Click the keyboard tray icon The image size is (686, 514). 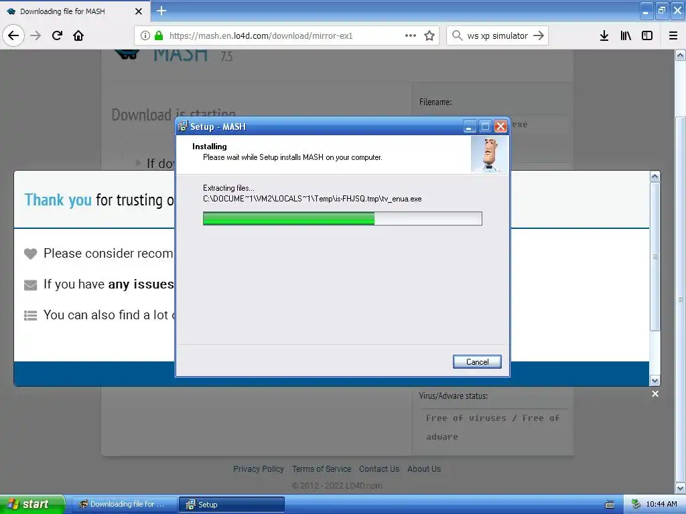(x=610, y=505)
